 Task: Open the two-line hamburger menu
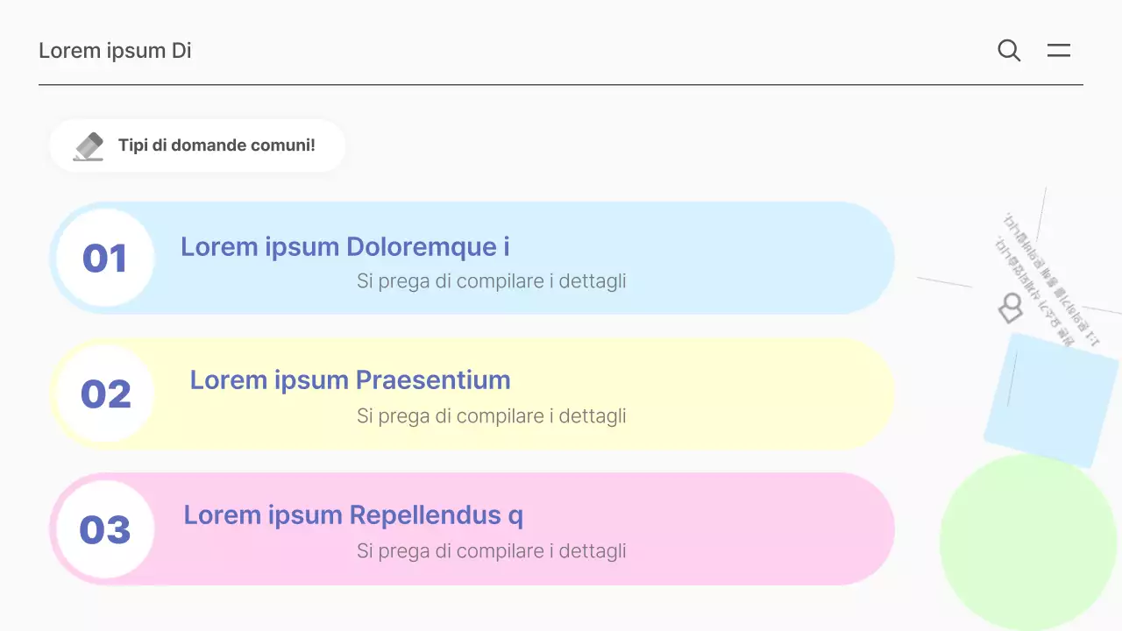1059,51
